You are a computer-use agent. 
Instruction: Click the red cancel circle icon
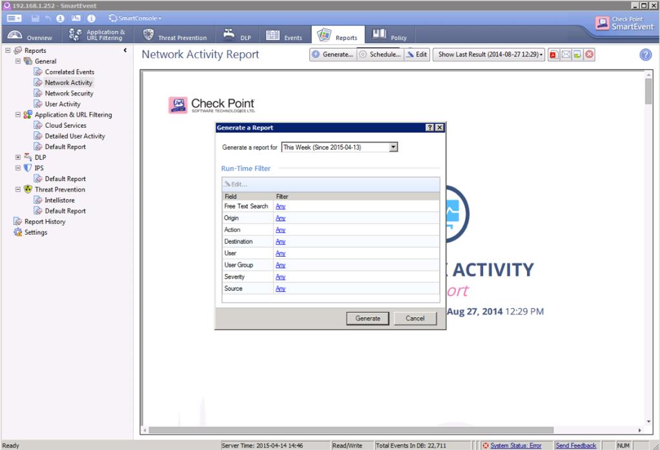589,55
